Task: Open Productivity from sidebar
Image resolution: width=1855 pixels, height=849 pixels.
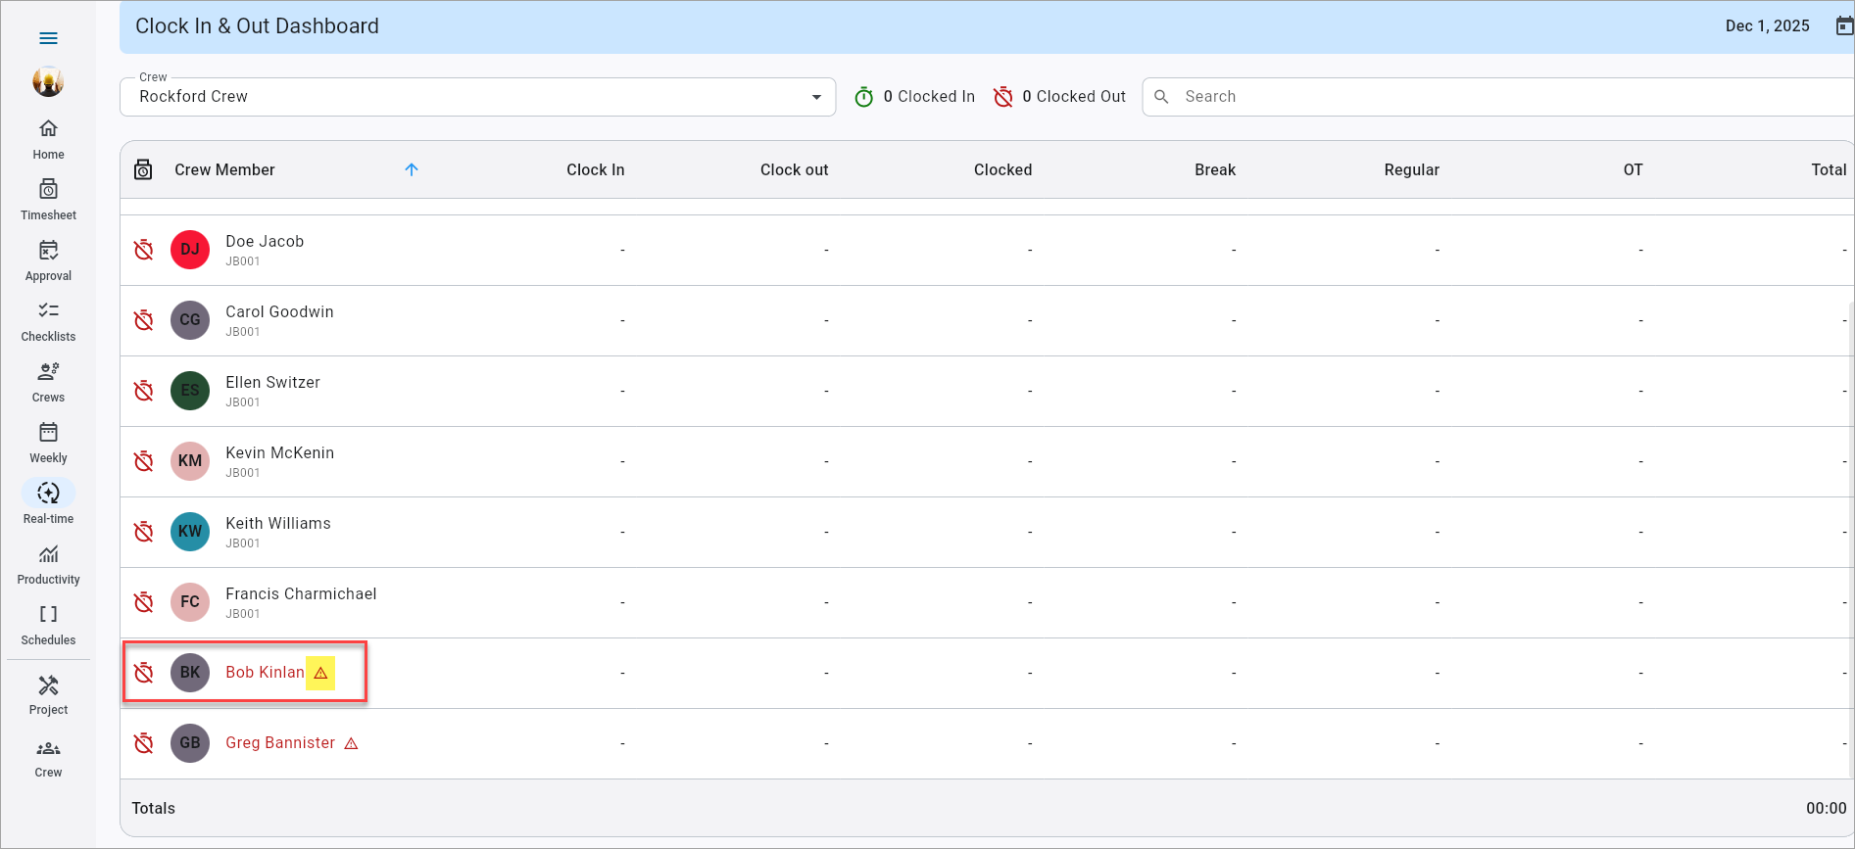Action: [x=48, y=565]
